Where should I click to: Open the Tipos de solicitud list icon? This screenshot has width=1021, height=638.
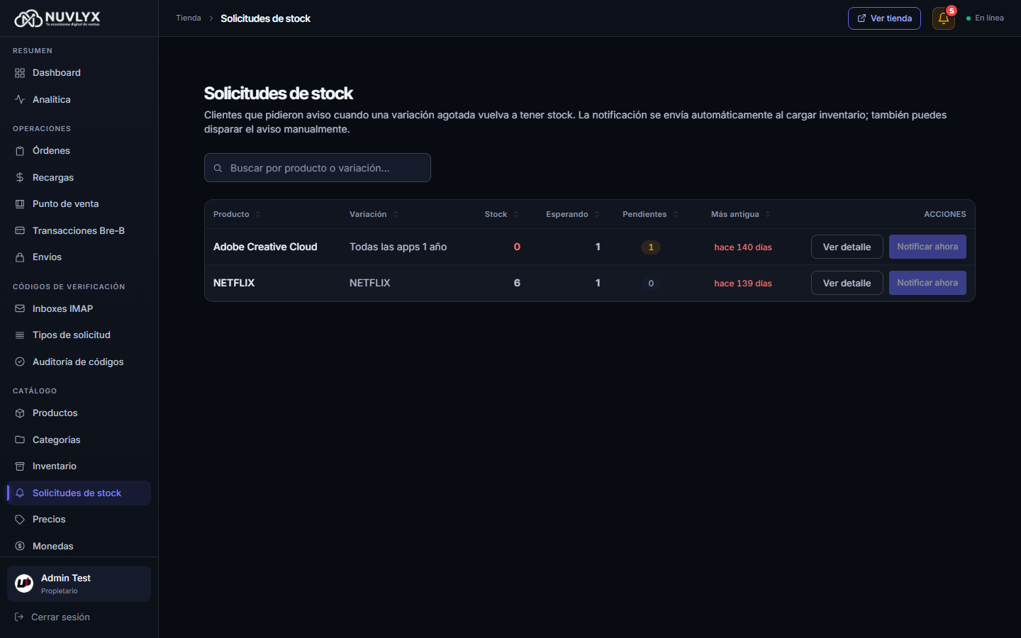20,335
